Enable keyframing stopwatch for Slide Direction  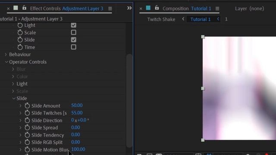coord(27,121)
